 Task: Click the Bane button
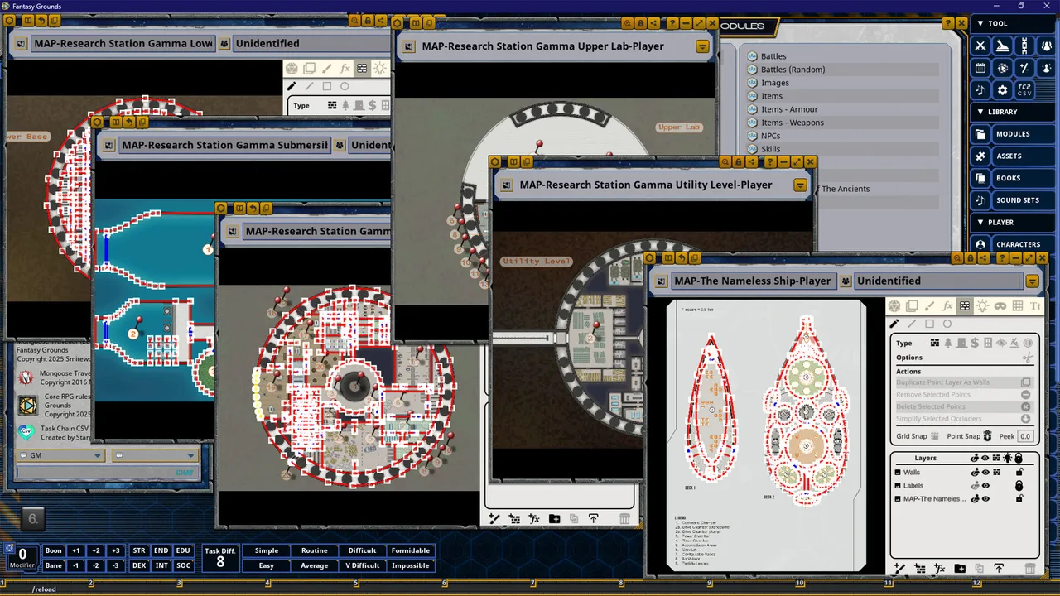point(53,565)
